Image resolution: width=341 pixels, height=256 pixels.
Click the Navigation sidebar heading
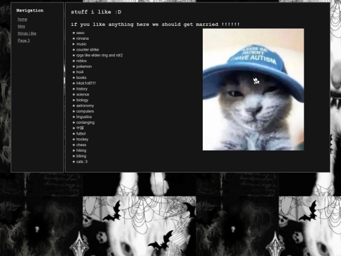30,11
